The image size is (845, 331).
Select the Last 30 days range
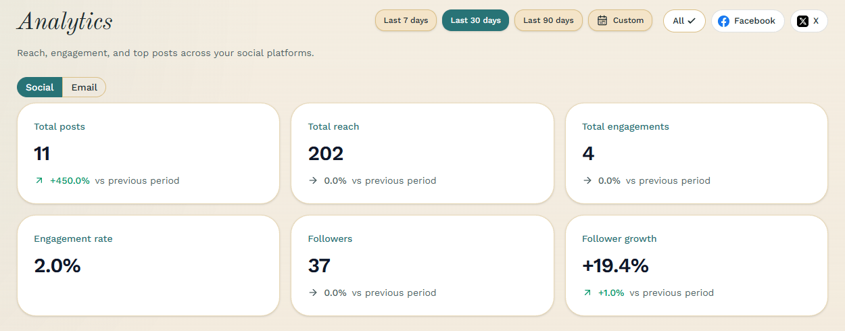[x=475, y=20]
